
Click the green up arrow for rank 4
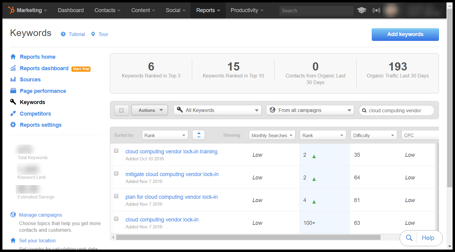click(314, 202)
